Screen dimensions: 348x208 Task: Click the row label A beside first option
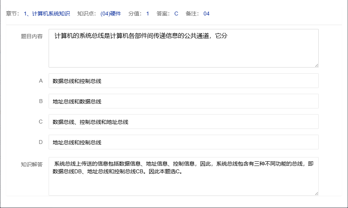click(41, 81)
